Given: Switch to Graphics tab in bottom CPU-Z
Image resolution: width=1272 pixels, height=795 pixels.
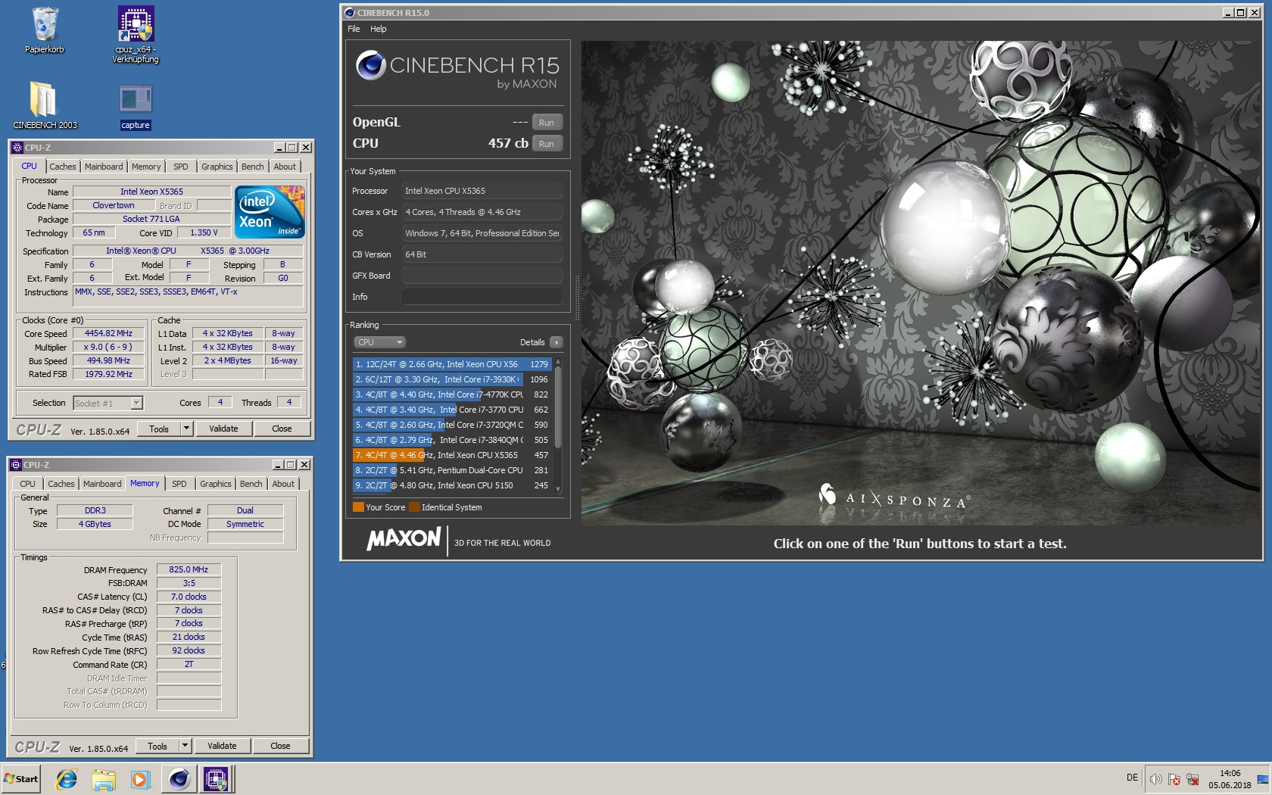Looking at the screenshot, I should pos(216,484).
